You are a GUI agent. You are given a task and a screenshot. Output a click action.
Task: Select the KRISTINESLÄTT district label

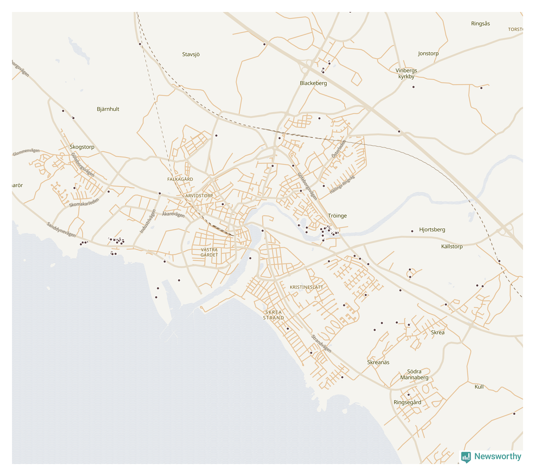307,287
